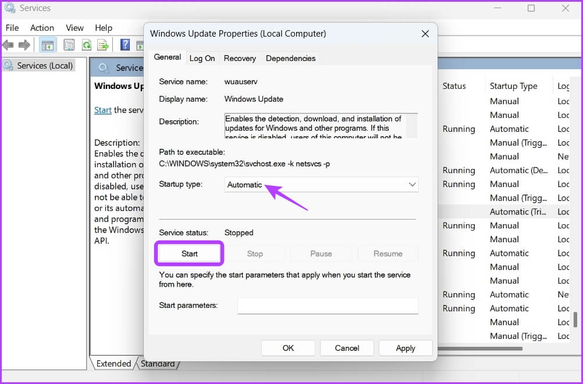Select the Standard view tab
The image size is (583, 384).
tap(158, 364)
